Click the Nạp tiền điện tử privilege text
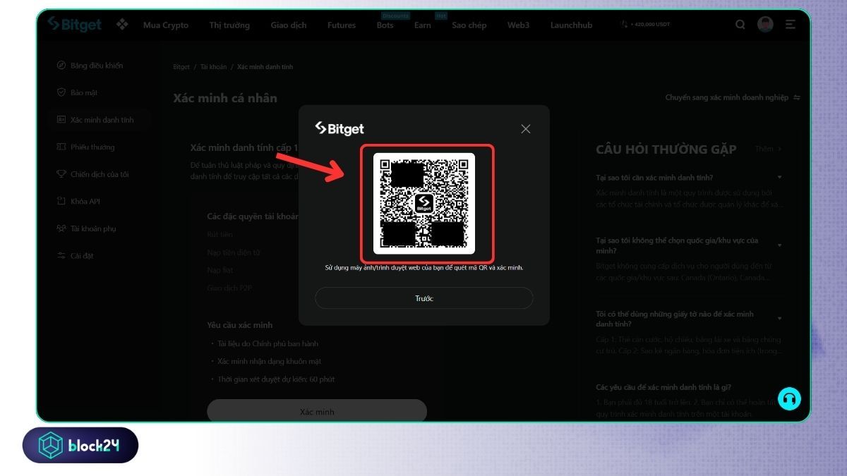 (x=234, y=252)
